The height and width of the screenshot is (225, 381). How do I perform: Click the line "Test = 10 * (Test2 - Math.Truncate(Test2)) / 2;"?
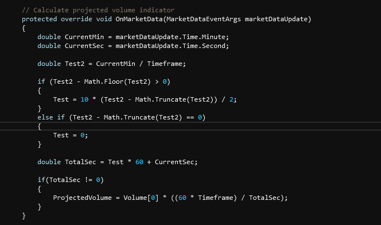pyautogui.click(x=145, y=99)
